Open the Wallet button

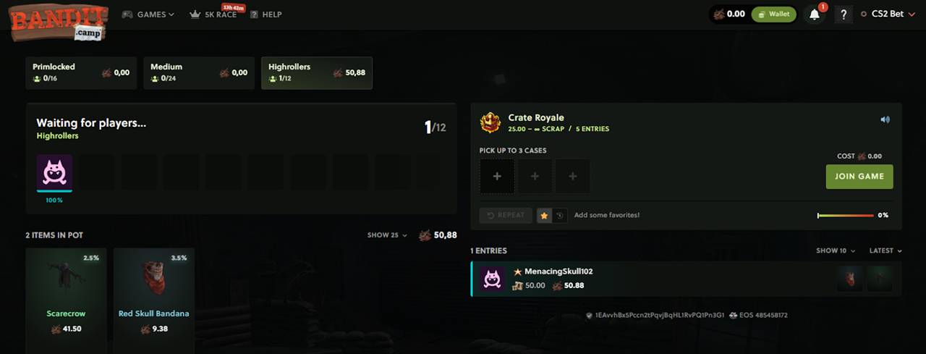(773, 14)
